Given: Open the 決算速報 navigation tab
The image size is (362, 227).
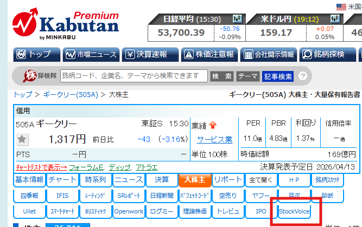Looking at the screenshot, I should (x=150, y=55).
